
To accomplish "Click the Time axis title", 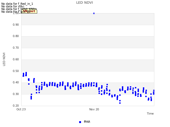I will (150, 114).
